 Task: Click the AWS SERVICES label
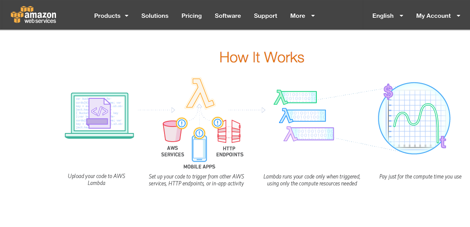(x=173, y=151)
